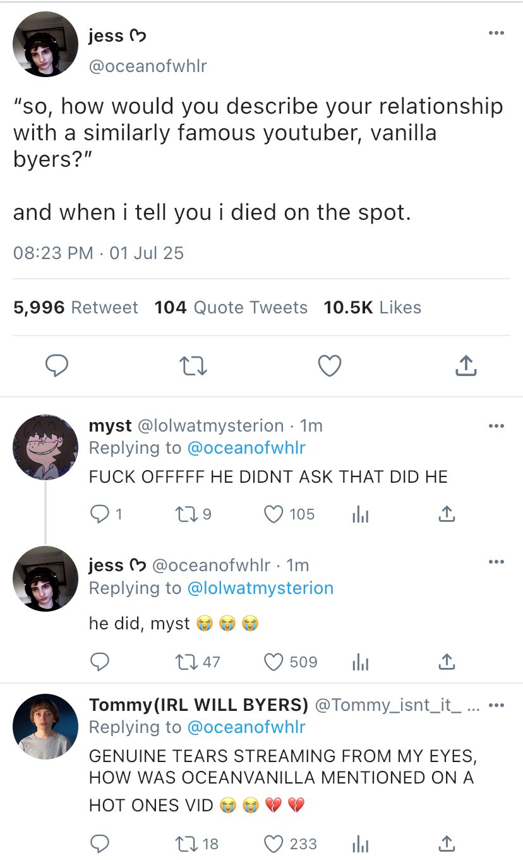Like myst's reply with 105 likes
The width and height of the screenshot is (523, 860).
[274, 515]
